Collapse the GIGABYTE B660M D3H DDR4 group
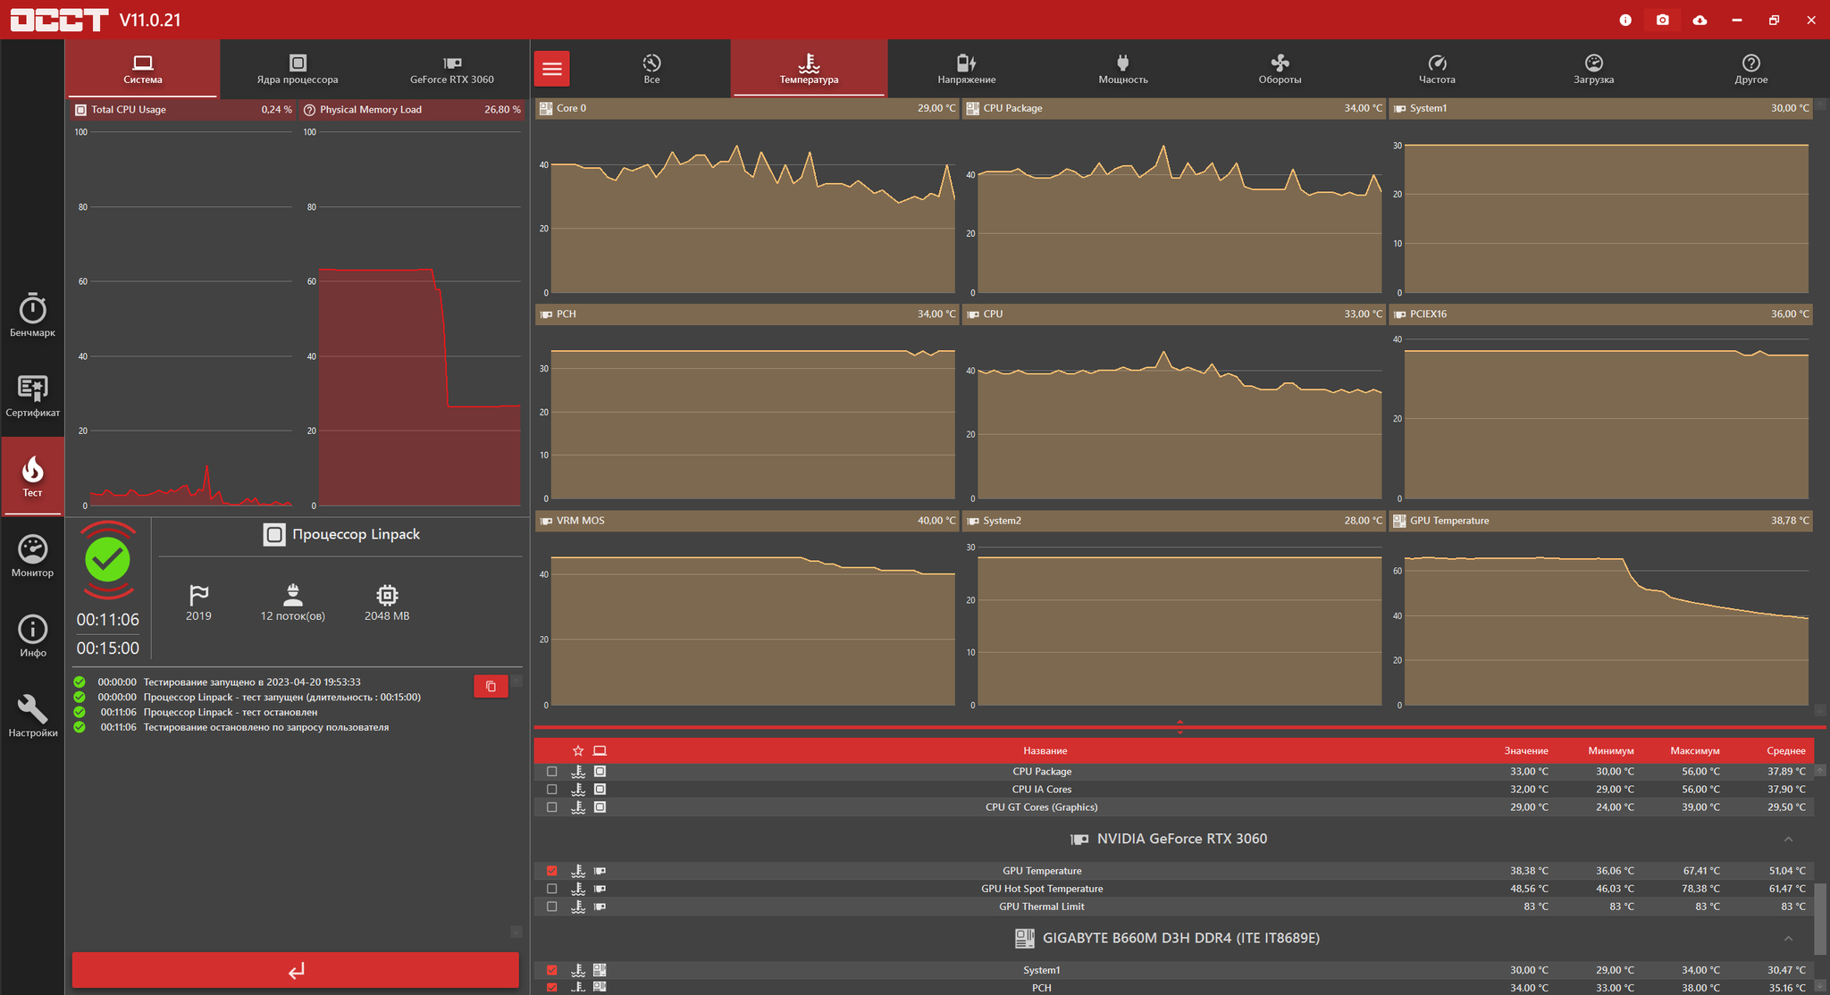This screenshot has width=1830, height=995. point(1788,939)
